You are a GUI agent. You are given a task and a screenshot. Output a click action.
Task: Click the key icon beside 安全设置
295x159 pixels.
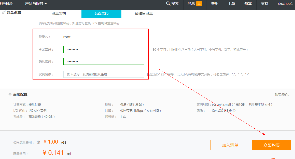click(4, 12)
